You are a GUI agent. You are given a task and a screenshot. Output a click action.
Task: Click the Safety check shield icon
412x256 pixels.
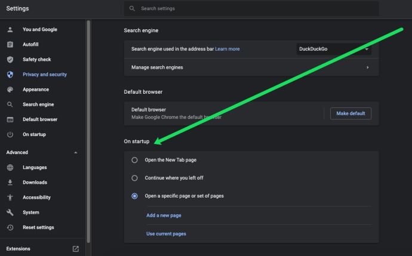[x=10, y=60]
